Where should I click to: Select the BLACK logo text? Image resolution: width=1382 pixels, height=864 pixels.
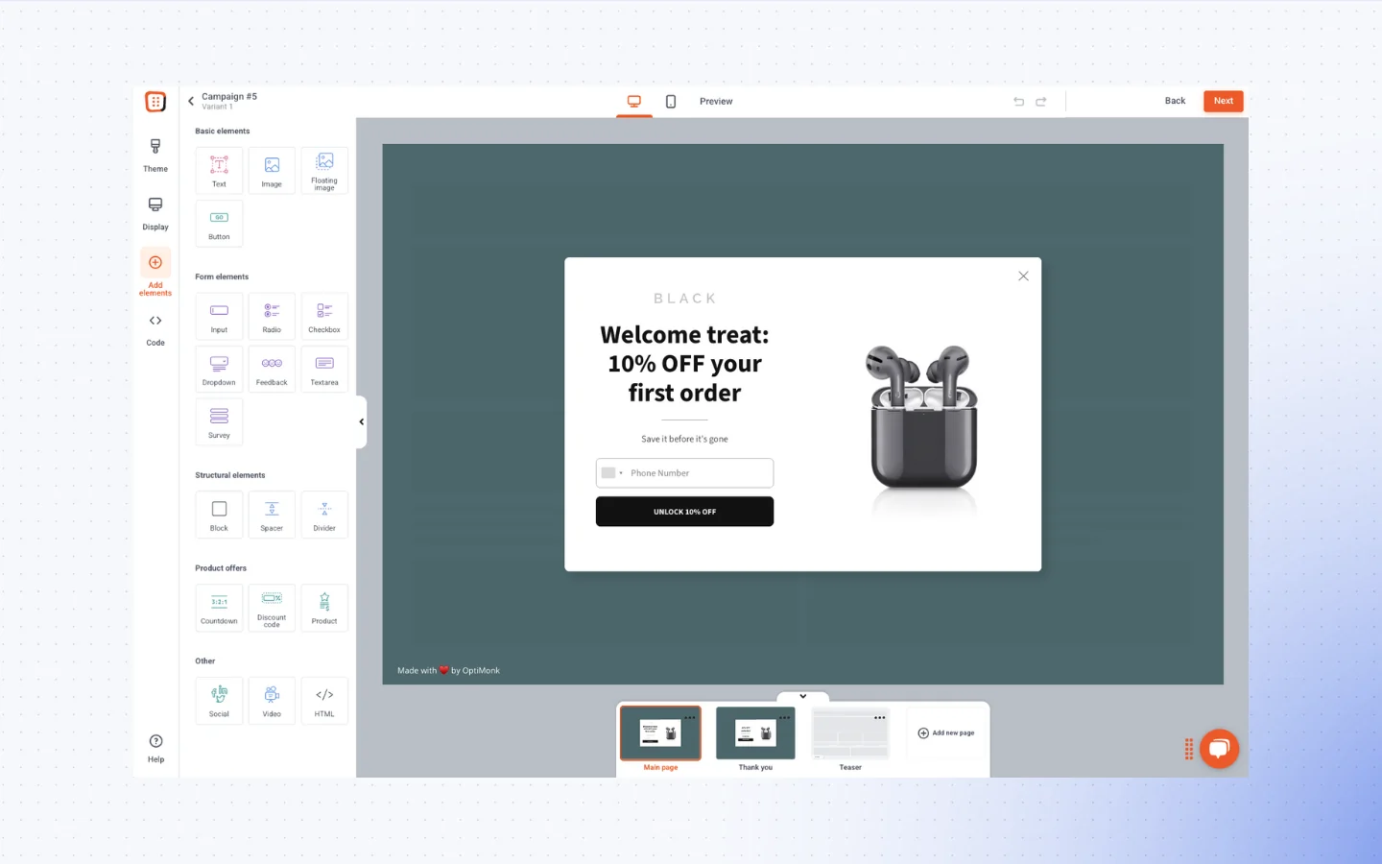pos(685,299)
